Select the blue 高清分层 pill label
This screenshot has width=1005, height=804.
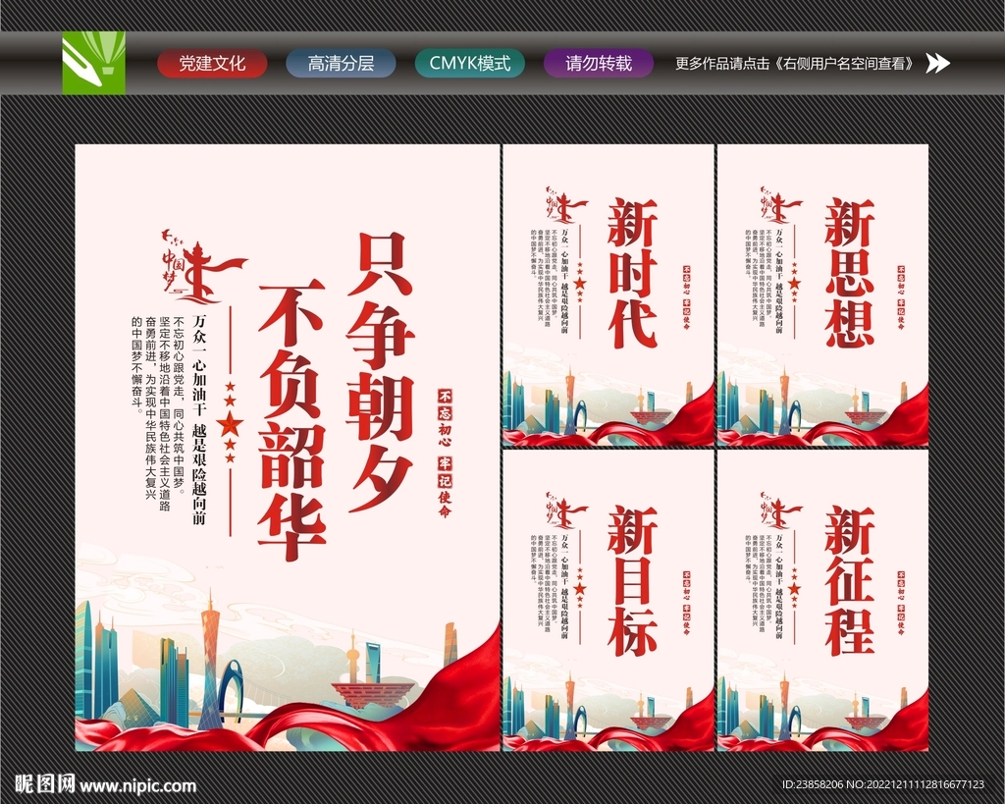[341, 64]
